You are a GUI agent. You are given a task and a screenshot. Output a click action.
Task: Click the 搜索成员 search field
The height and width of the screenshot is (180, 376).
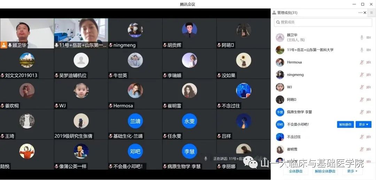(x=323, y=22)
